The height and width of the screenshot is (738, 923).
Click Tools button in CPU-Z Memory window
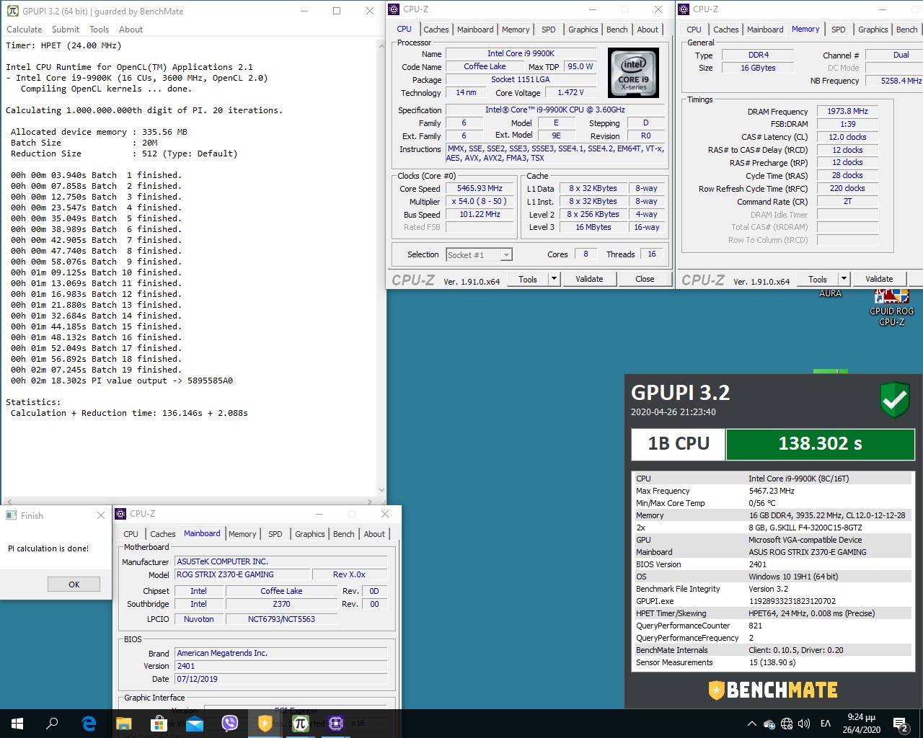[x=818, y=279]
